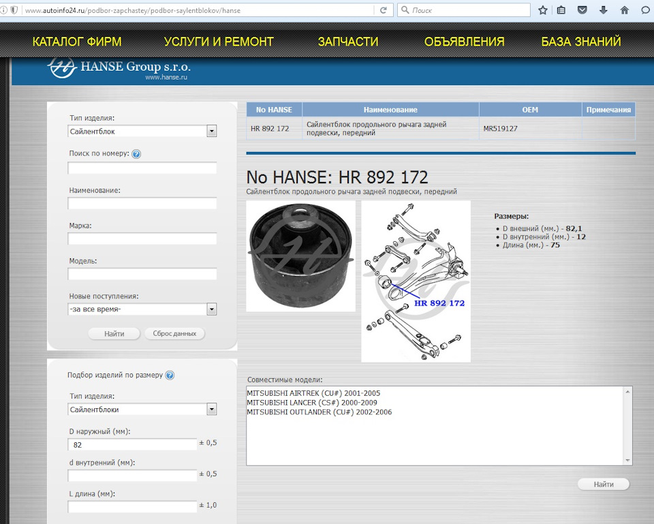Click the silentblock product photo thumbnail
654x524 pixels.
tap(300, 256)
